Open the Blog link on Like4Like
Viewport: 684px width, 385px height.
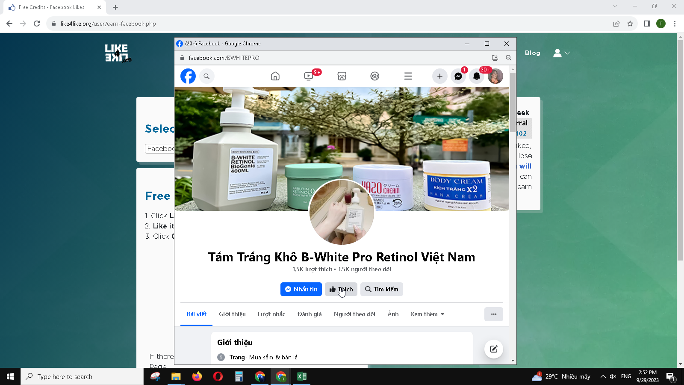click(x=533, y=53)
